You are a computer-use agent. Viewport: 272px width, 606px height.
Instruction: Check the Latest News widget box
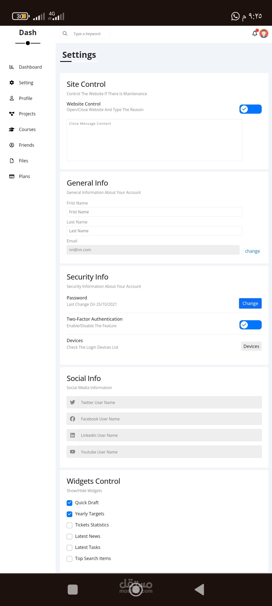(x=70, y=536)
